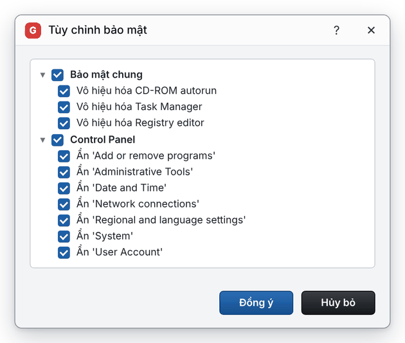Close the Tùy chỉnh bảo mật dialog
Viewport: 405px width, 343px height.
(x=371, y=30)
